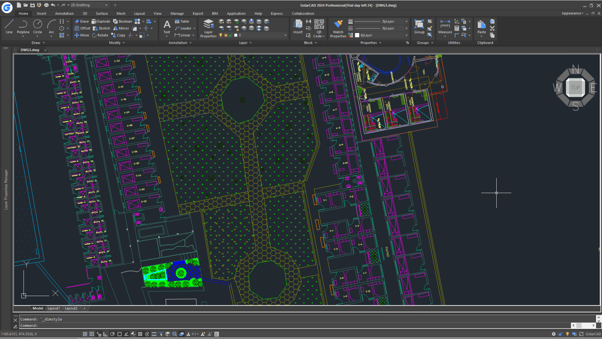The height and width of the screenshot is (339, 602).
Task: Turn on all layers with the bulb icon
Action: pos(220,35)
